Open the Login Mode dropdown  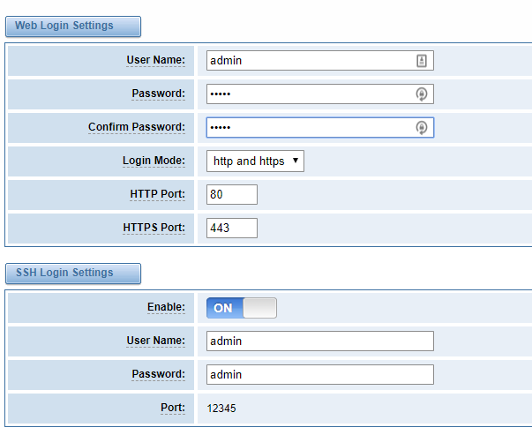(255, 161)
